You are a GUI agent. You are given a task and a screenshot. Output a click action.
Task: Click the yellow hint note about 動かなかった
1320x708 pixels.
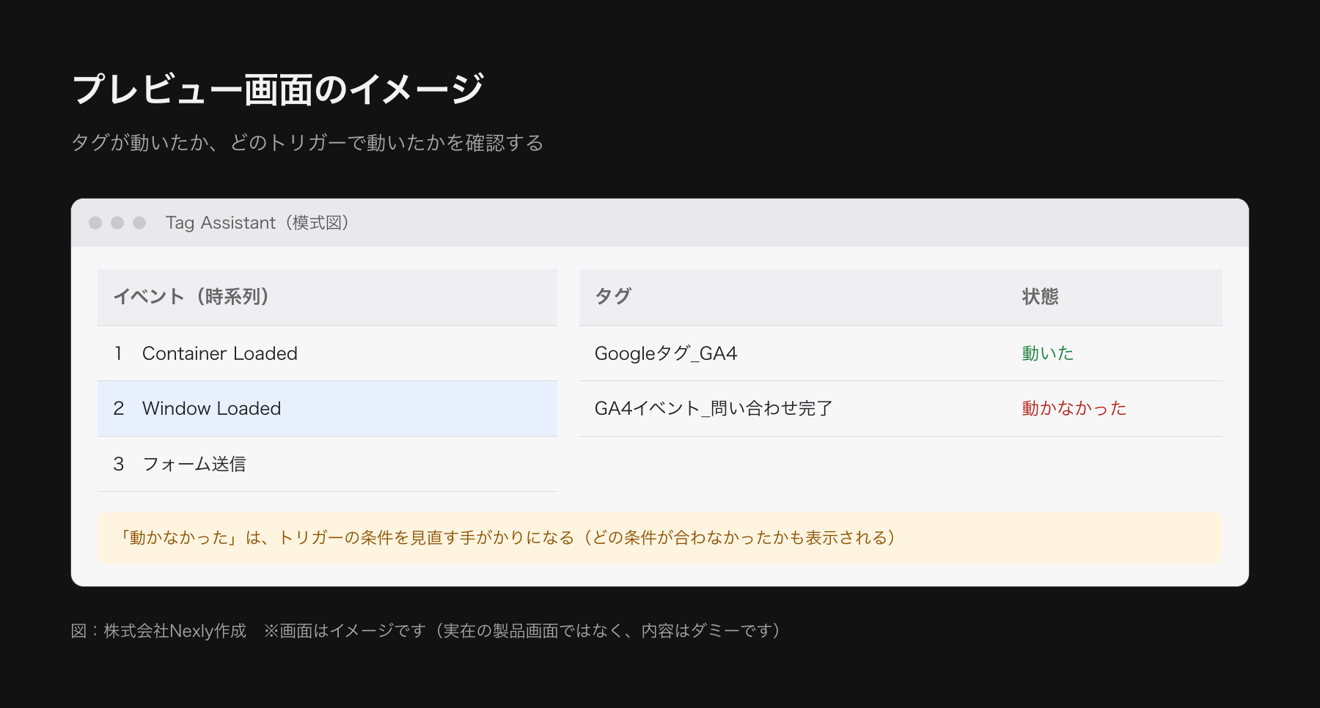pos(660,538)
